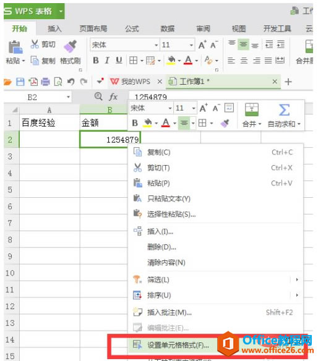Open the 审阅 ribbon tab
318x361 pixels.
coord(203,28)
